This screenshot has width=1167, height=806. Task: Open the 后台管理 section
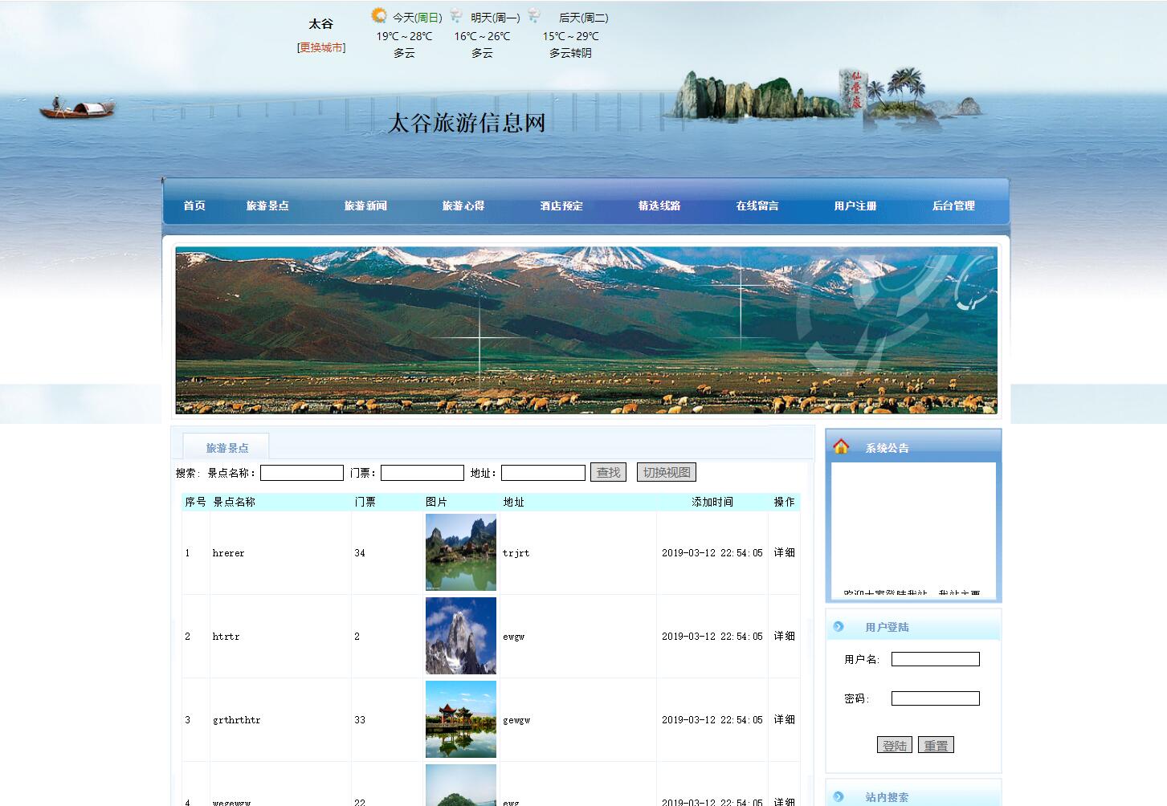pyautogui.click(x=953, y=206)
